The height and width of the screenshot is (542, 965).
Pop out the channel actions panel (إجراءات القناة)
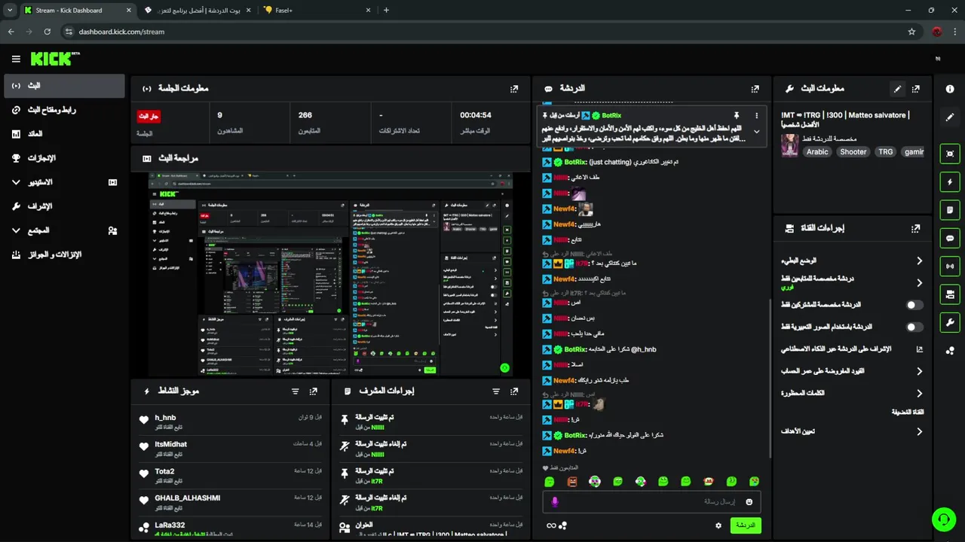[916, 228]
